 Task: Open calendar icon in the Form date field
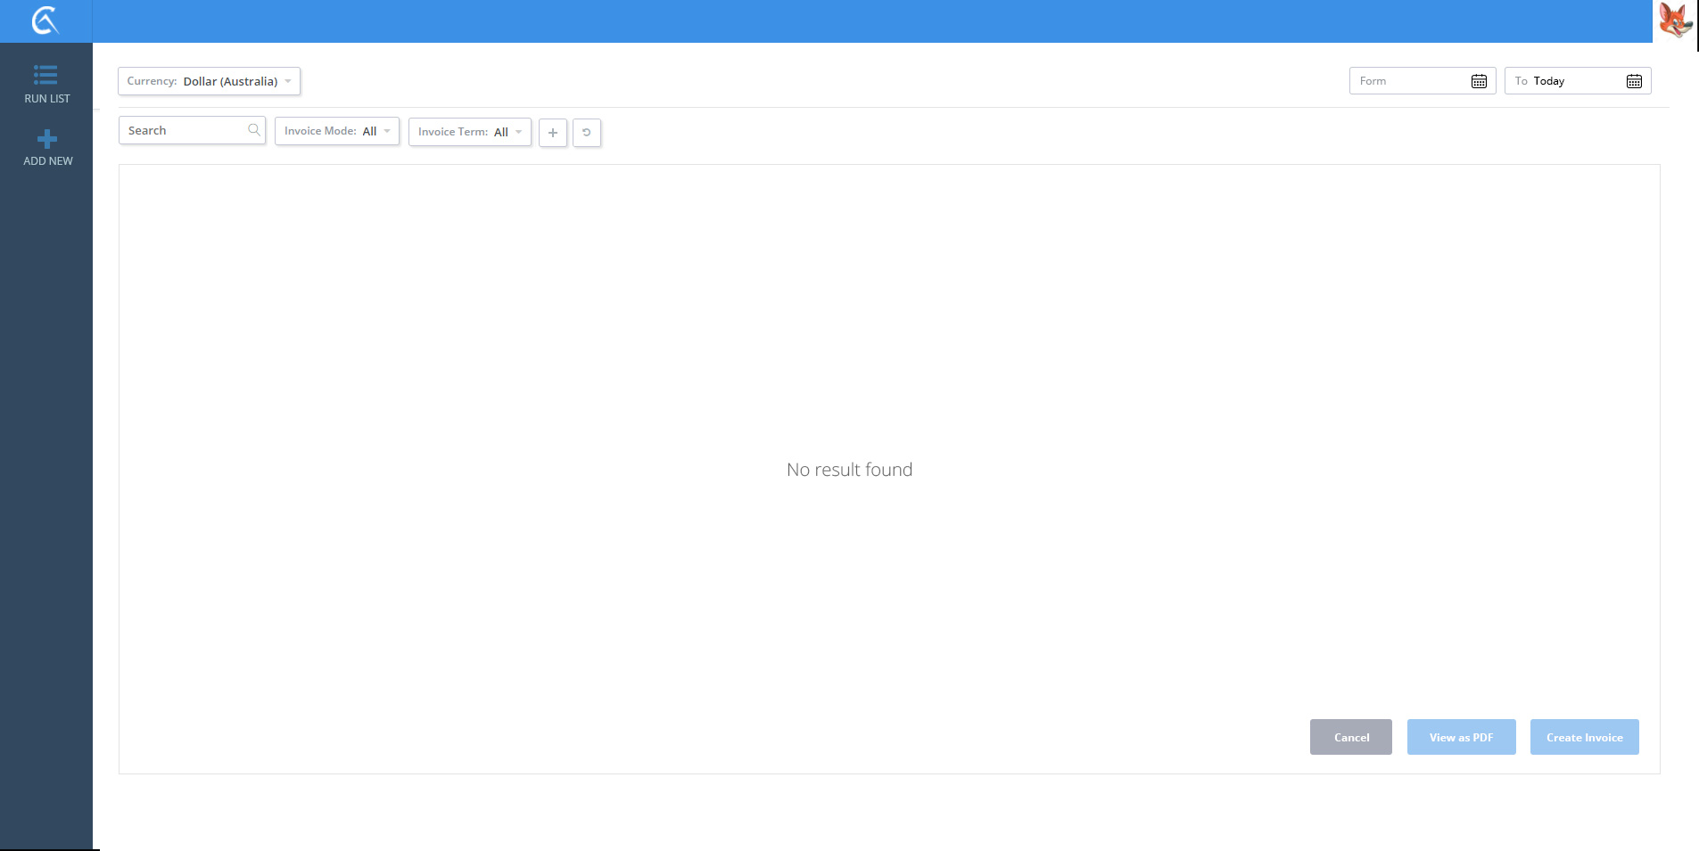coord(1479,81)
